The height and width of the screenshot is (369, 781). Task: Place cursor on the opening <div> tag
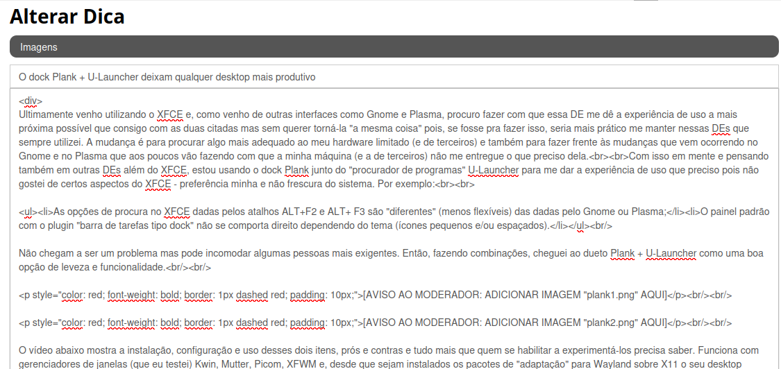31,101
